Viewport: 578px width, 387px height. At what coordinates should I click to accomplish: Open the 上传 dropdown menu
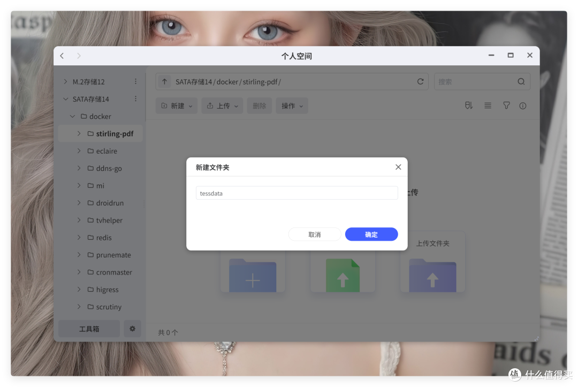point(222,106)
